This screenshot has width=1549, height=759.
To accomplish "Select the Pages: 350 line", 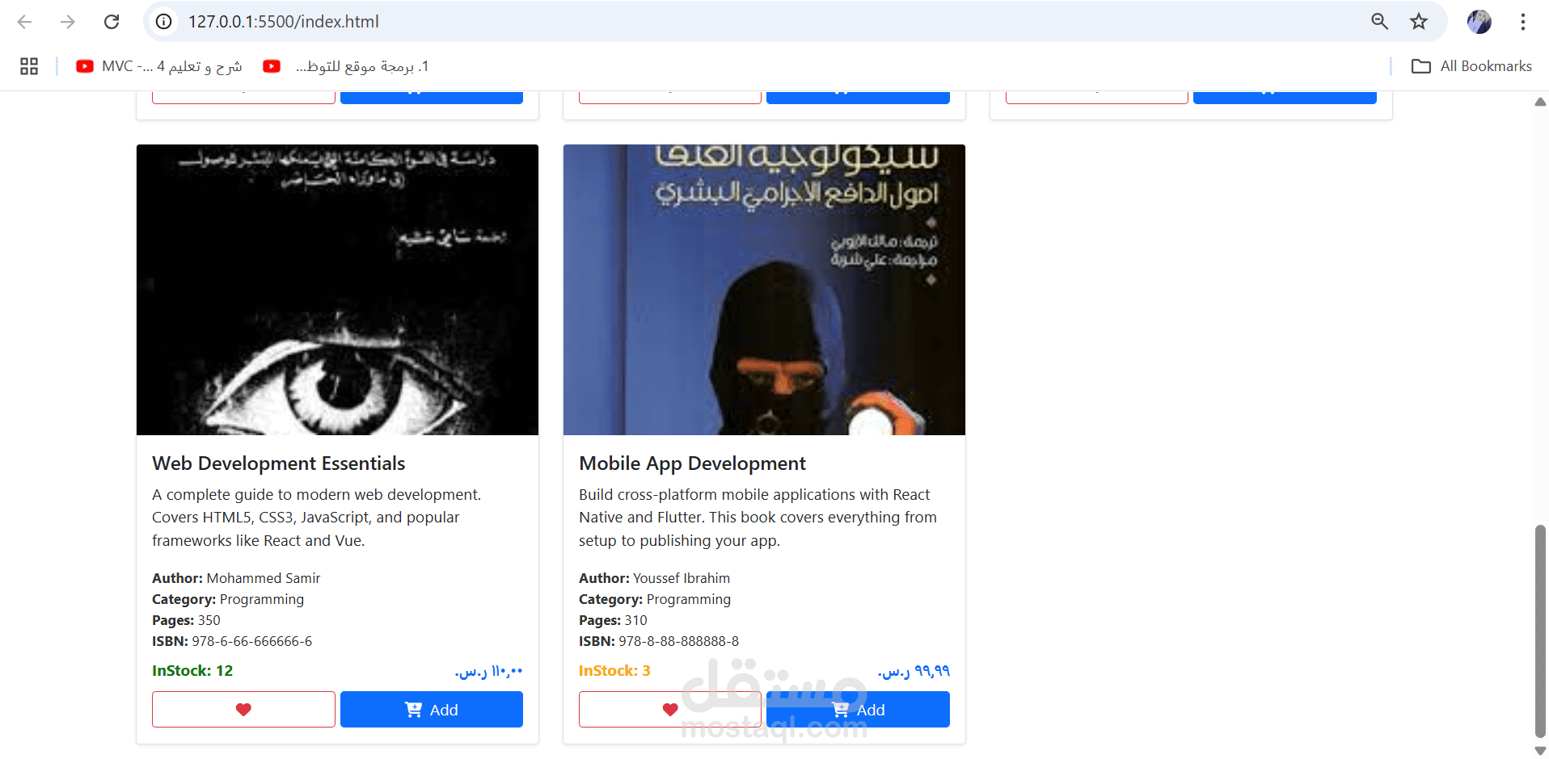I will tap(186, 620).
